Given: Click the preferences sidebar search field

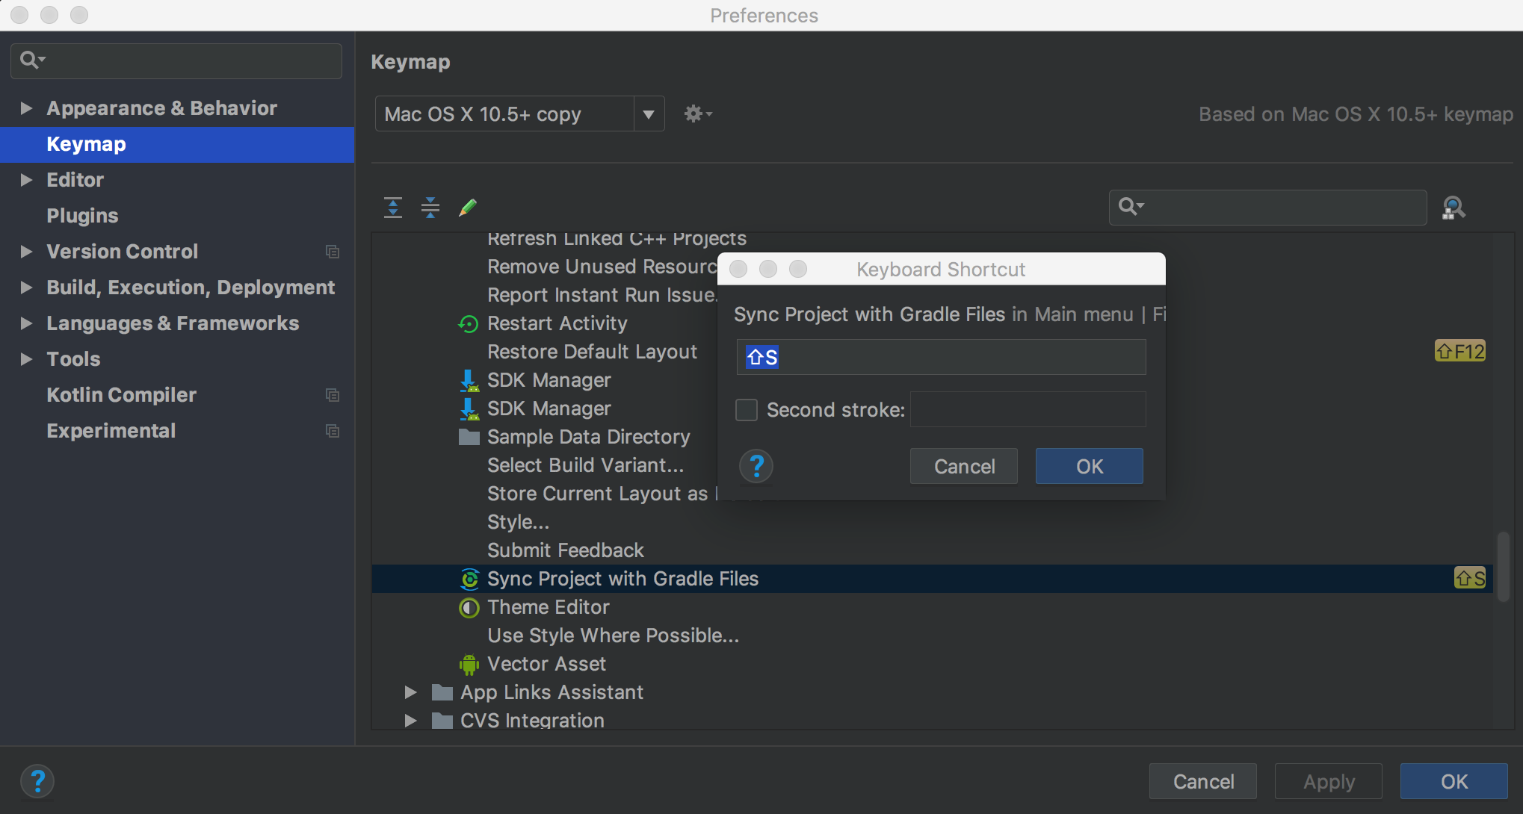Looking at the screenshot, I should tap(176, 60).
